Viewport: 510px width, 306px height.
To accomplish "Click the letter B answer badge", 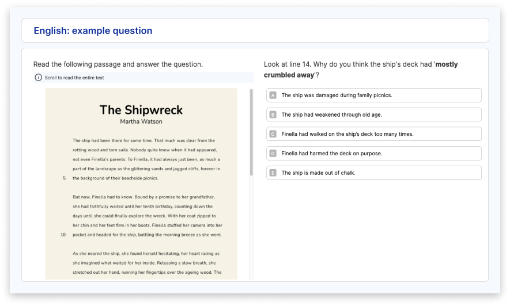I will coord(273,115).
